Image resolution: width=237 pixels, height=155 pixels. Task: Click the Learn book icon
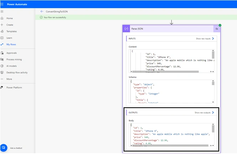(2, 38)
